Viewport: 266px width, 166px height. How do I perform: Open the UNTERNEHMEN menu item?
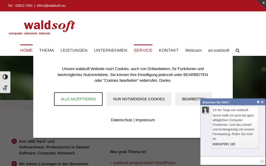[x=111, y=50]
